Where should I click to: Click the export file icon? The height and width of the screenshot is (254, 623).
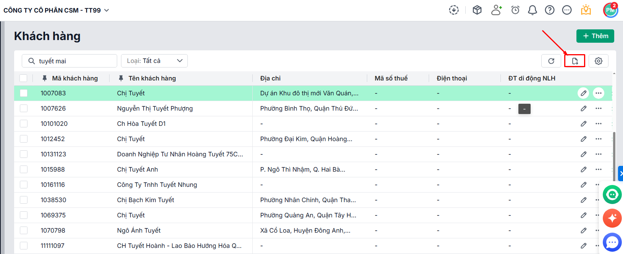575,61
